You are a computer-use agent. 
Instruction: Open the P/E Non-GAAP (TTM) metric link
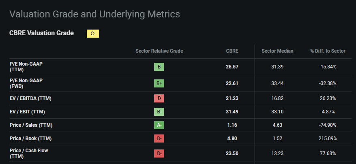point(26,67)
